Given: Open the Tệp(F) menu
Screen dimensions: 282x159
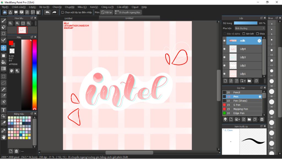Looking at the screenshot, I should (5, 7).
